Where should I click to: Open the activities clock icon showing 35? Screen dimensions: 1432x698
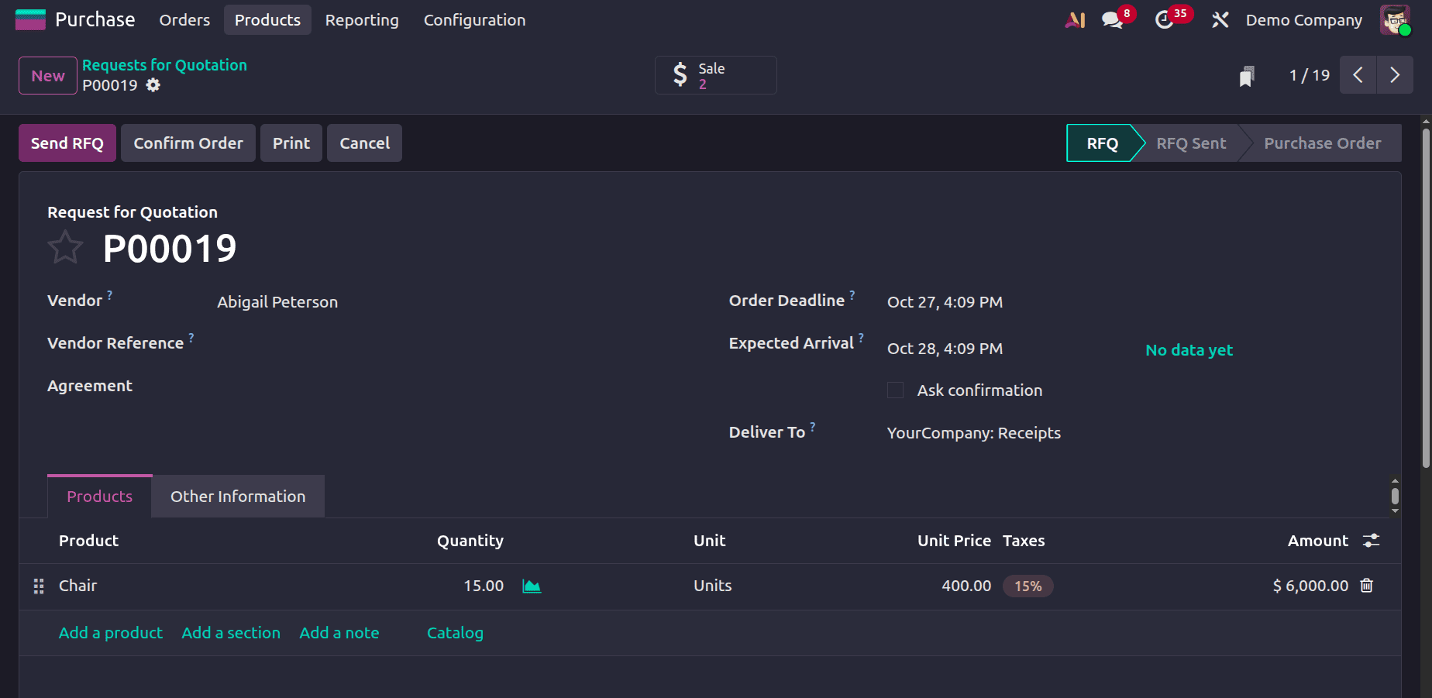[1165, 19]
